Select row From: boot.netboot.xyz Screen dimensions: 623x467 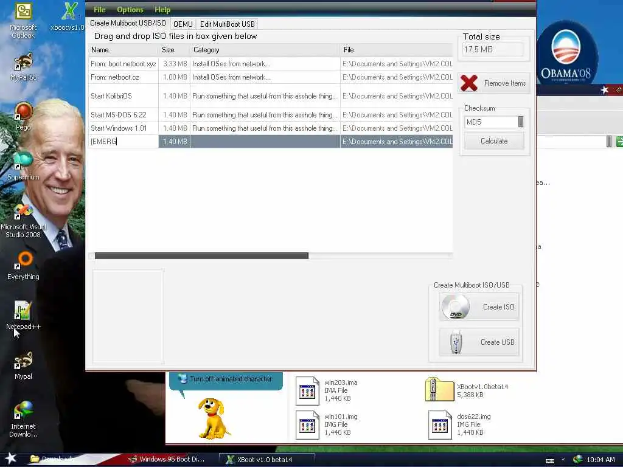270,63
